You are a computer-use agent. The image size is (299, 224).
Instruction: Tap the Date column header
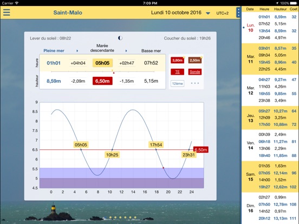(250, 9)
